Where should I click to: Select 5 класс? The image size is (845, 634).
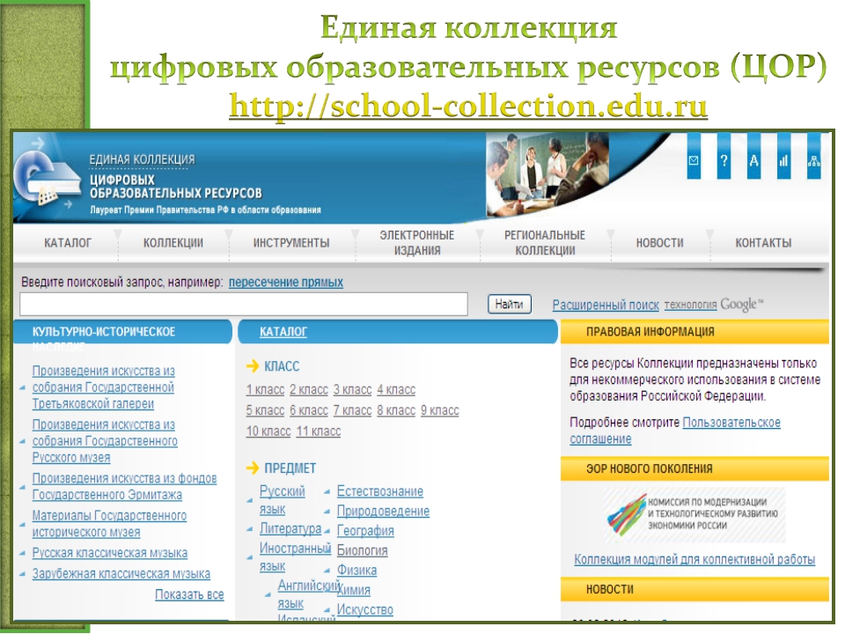[265, 411]
